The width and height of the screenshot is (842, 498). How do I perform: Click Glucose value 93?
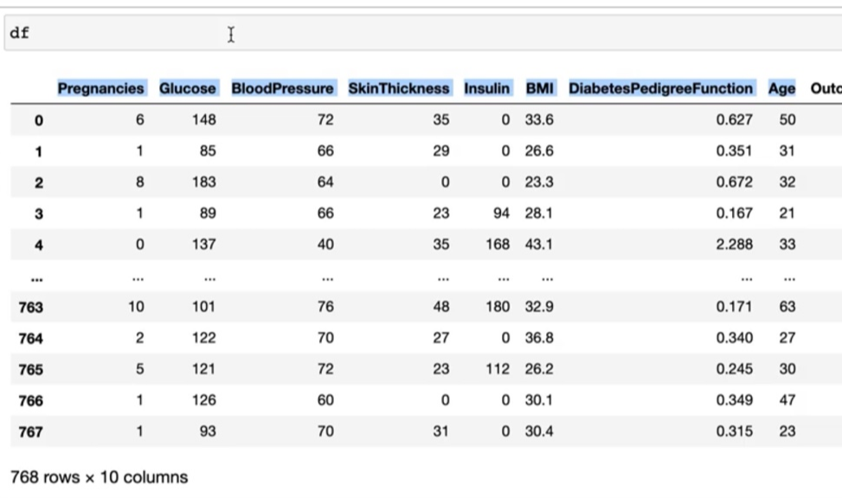click(208, 431)
